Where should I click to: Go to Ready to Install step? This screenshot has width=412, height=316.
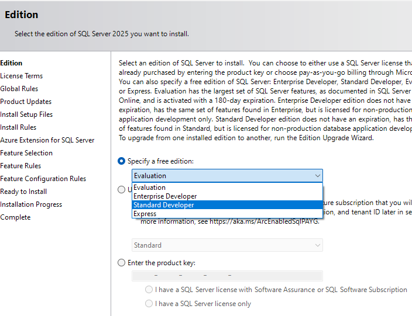(x=23, y=192)
